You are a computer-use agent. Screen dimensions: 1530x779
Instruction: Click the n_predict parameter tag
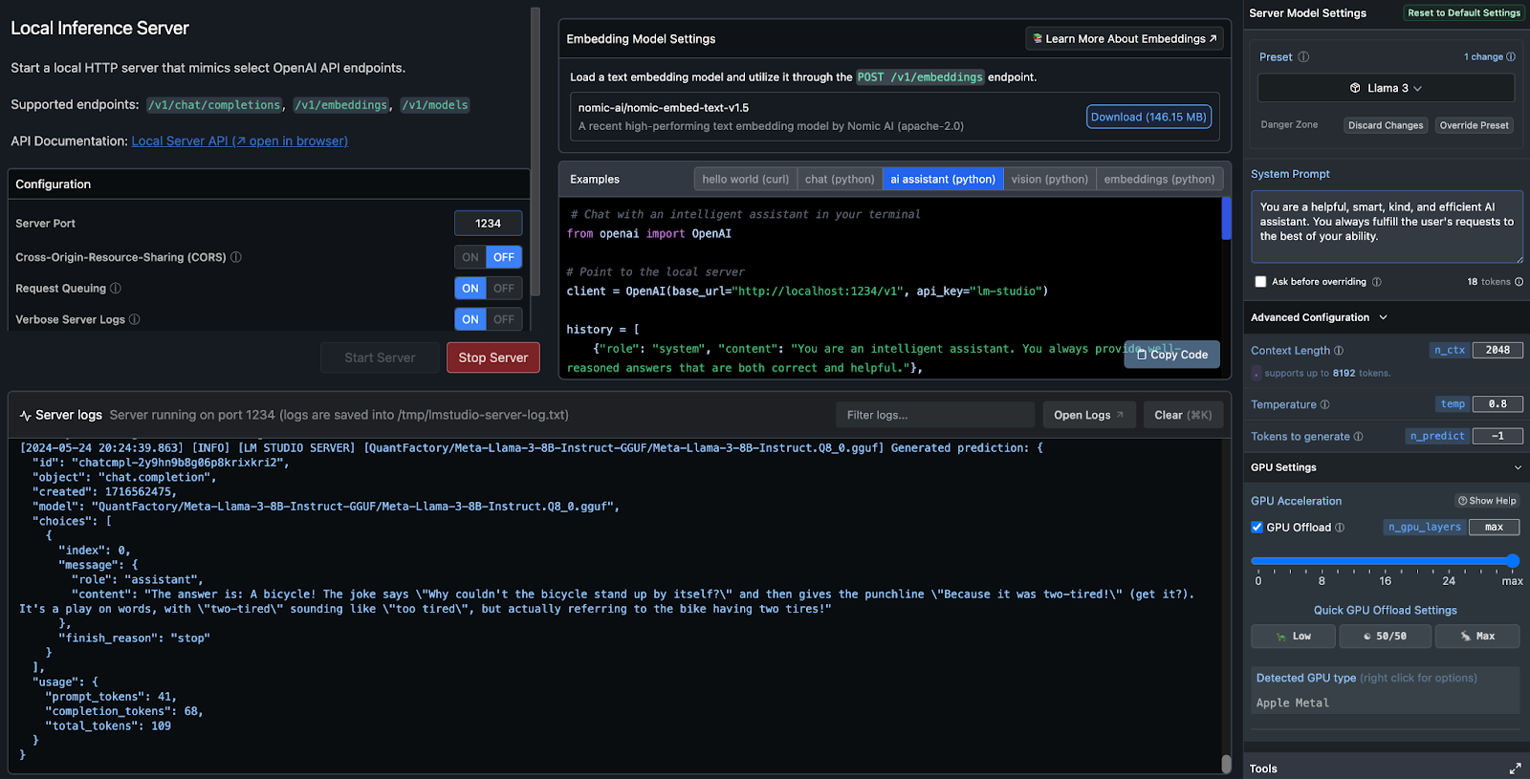1436,436
